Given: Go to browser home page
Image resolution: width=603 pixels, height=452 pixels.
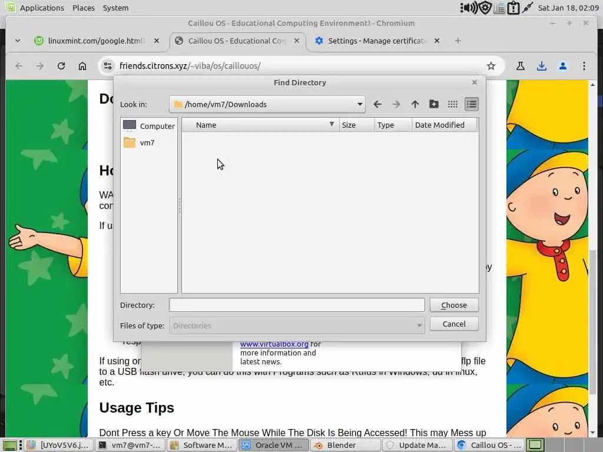Looking at the screenshot, I should click(x=82, y=66).
